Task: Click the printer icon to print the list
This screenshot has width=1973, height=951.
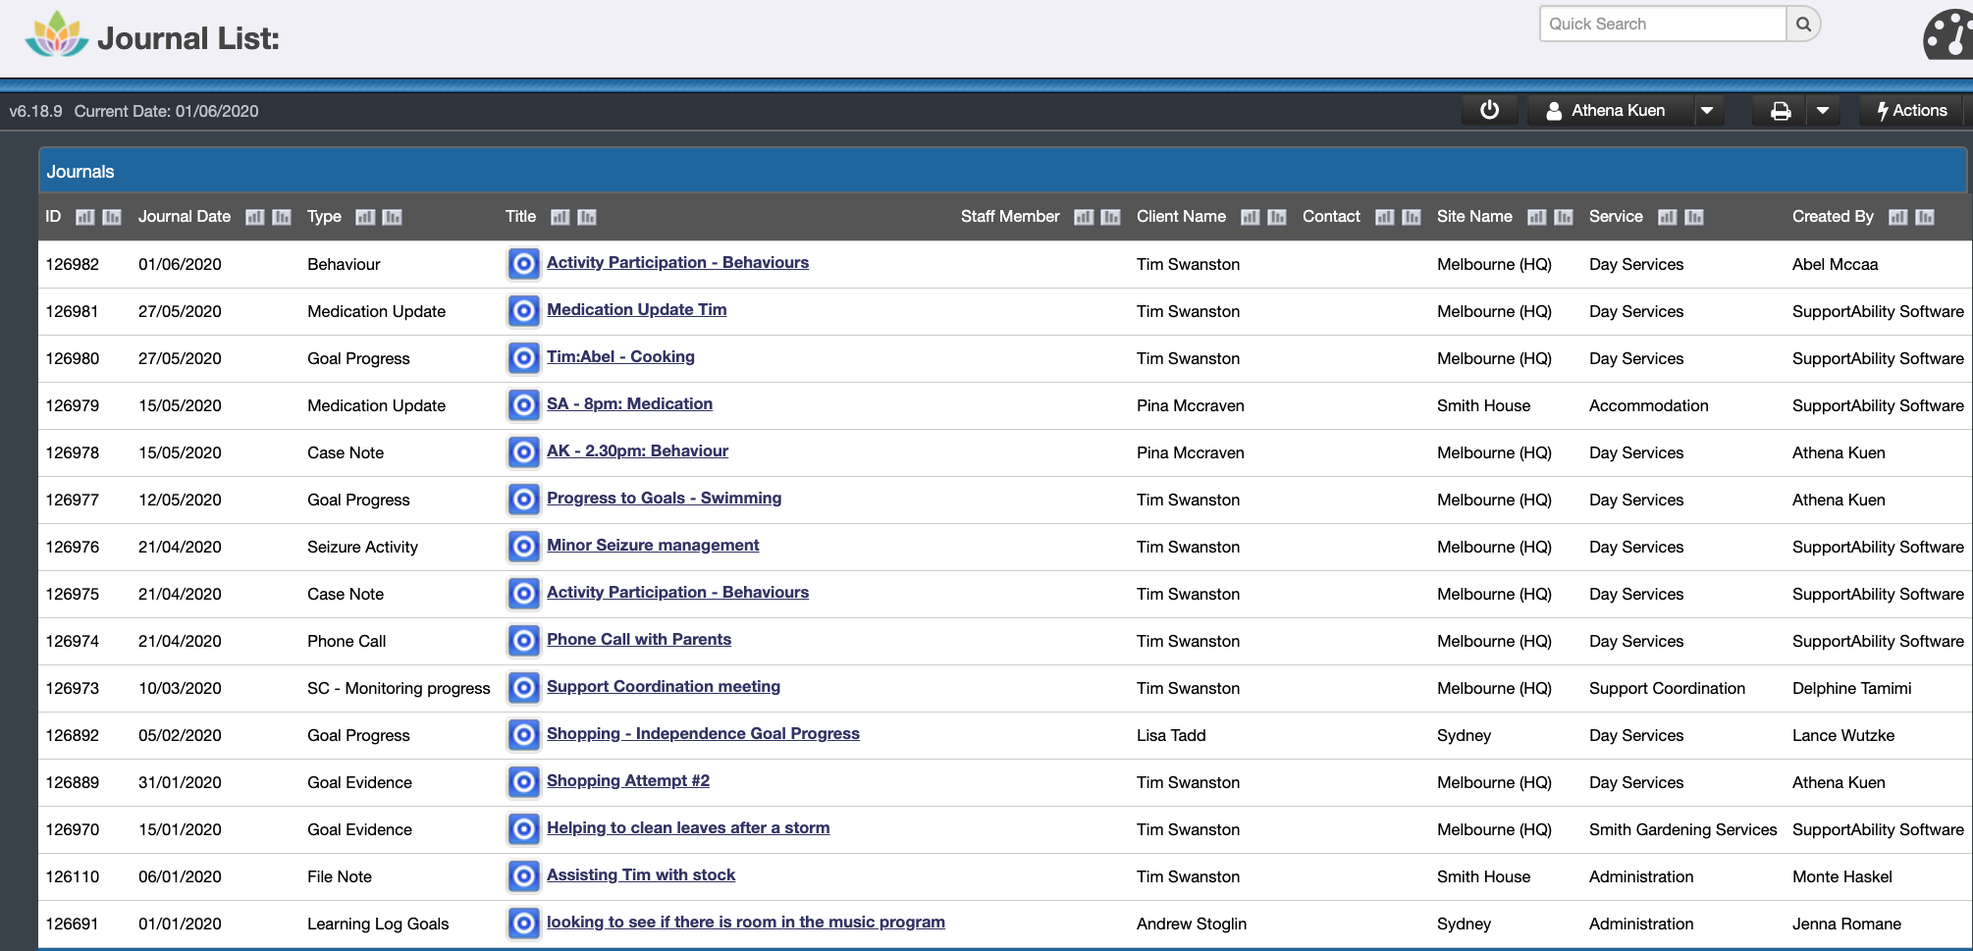Action: [x=1781, y=110]
